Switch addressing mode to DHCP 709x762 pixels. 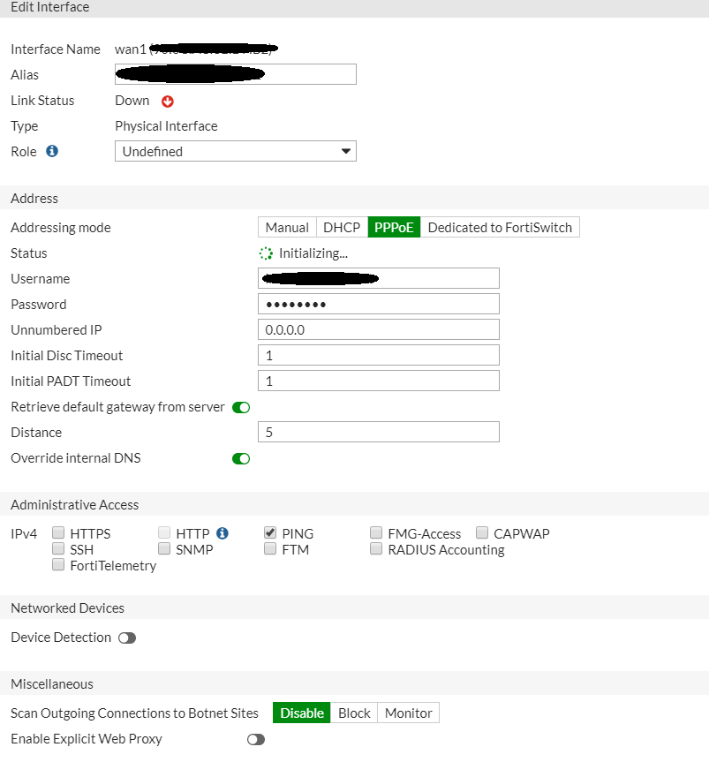pos(342,228)
